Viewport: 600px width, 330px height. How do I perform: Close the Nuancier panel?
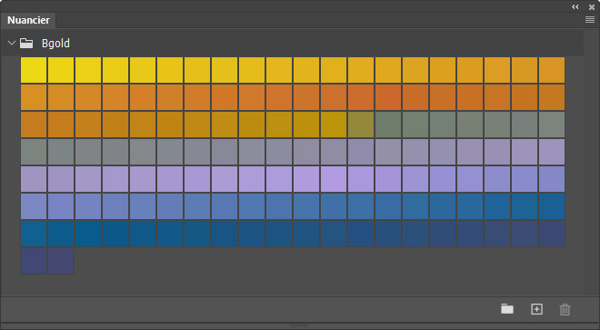pos(592,7)
